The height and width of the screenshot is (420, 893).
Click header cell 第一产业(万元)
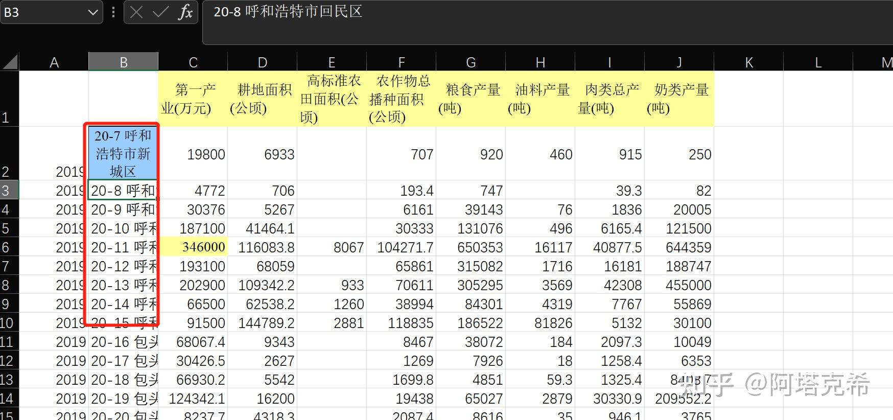pyautogui.click(x=193, y=99)
